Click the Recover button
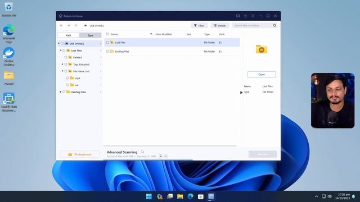This screenshot has height=202, width=360. pos(263,154)
